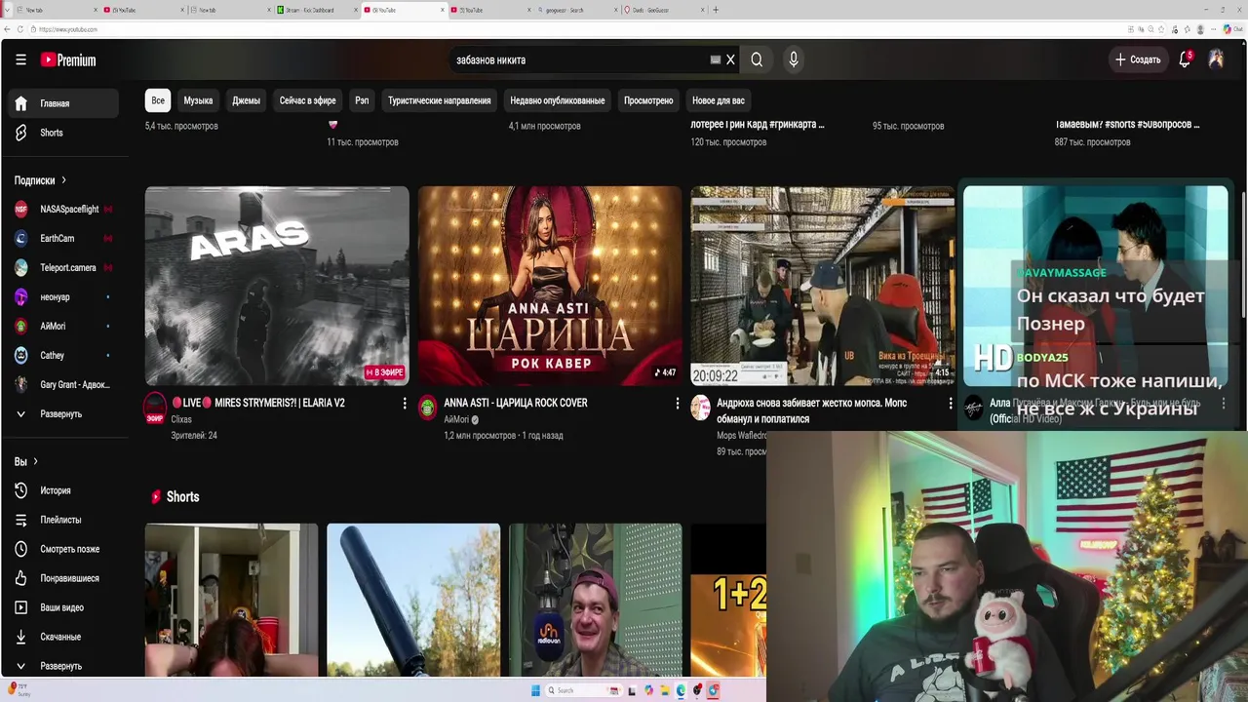
Task: Open the Windows Start menu
Action: pos(535,690)
